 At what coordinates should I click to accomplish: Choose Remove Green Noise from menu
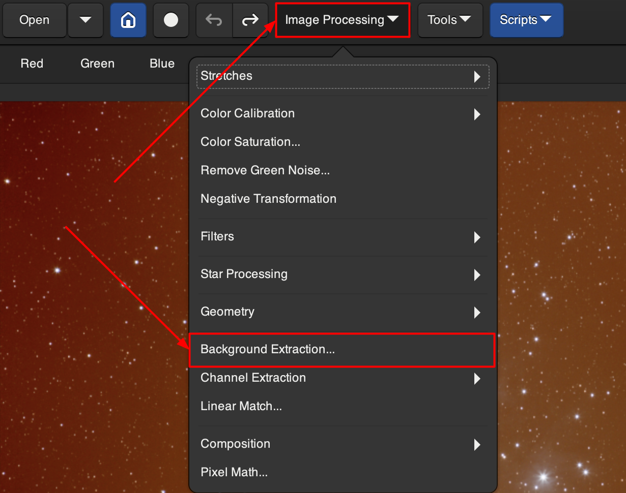pos(265,170)
